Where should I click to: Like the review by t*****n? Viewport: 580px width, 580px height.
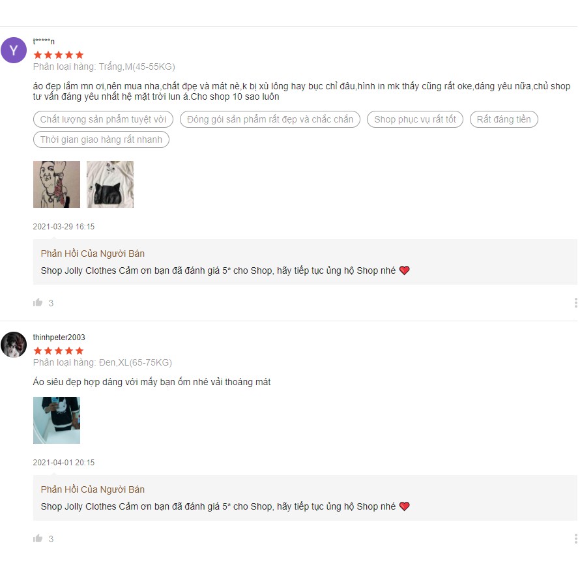[x=38, y=302]
